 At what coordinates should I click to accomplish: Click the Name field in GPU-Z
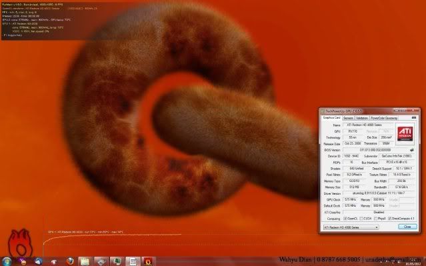point(369,125)
